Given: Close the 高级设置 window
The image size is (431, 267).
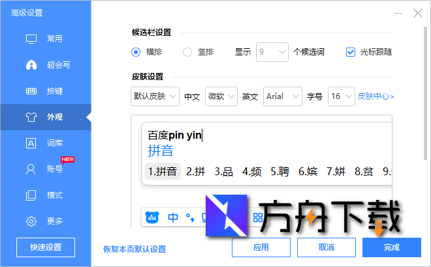Looking at the screenshot, I should [x=418, y=13].
